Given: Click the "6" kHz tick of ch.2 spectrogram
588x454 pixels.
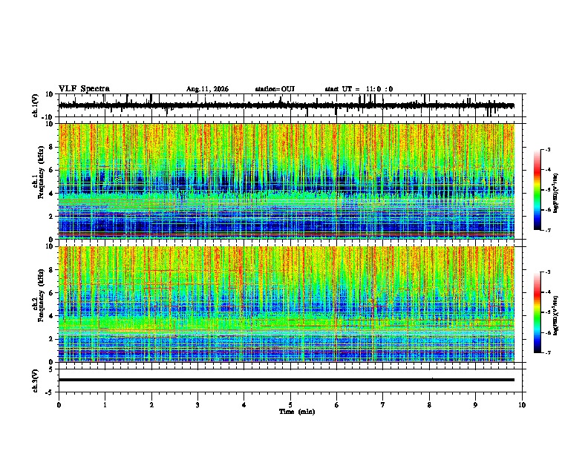Looking at the screenshot, I should [x=52, y=293].
